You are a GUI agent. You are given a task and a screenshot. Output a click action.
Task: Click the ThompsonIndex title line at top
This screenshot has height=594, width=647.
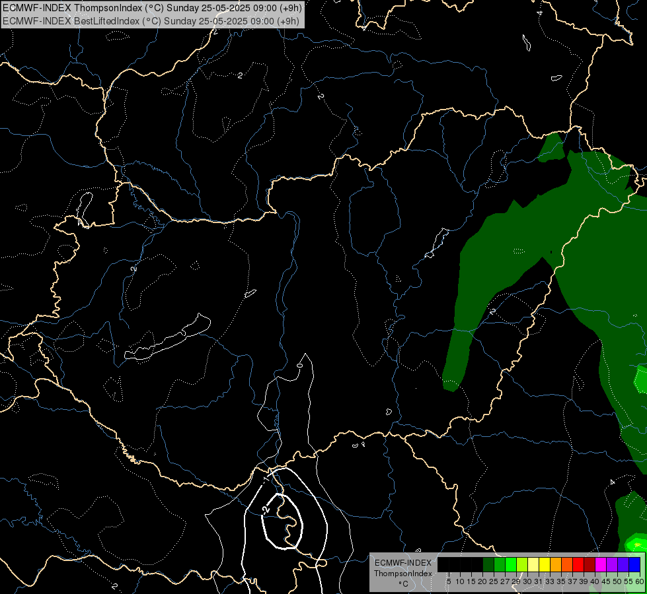152,8
